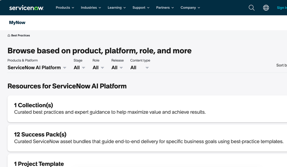Expand the Release filter dropdown
Viewport: 287px width, 167px height.
coord(117,68)
